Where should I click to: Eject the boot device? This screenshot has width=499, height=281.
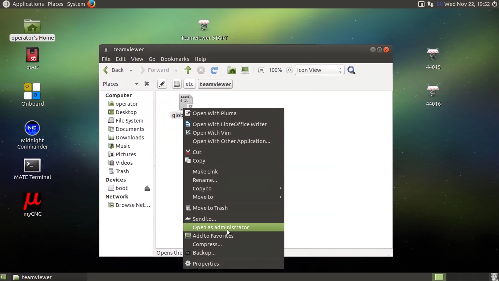coord(147,188)
